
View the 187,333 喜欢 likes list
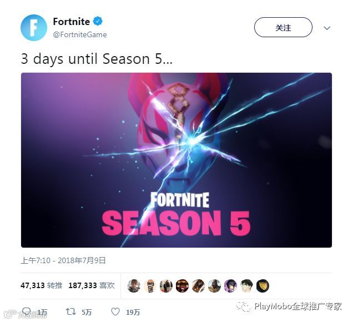pyautogui.click(x=92, y=285)
